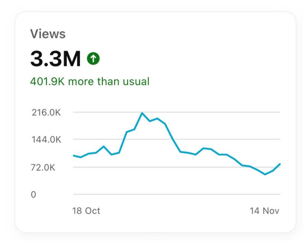Viewport: 303px width, 241px height.
Task: Click the small first bump before the big rise
Action: coord(104,147)
